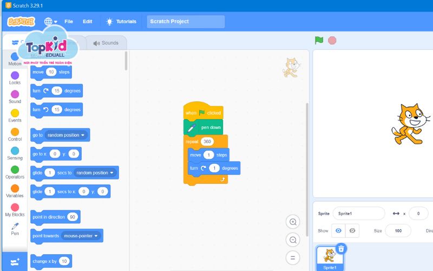Image resolution: width=433 pixels, height=271 pixels.
Task: Zoom out the code workspace
Action: [x=293, y=240]
